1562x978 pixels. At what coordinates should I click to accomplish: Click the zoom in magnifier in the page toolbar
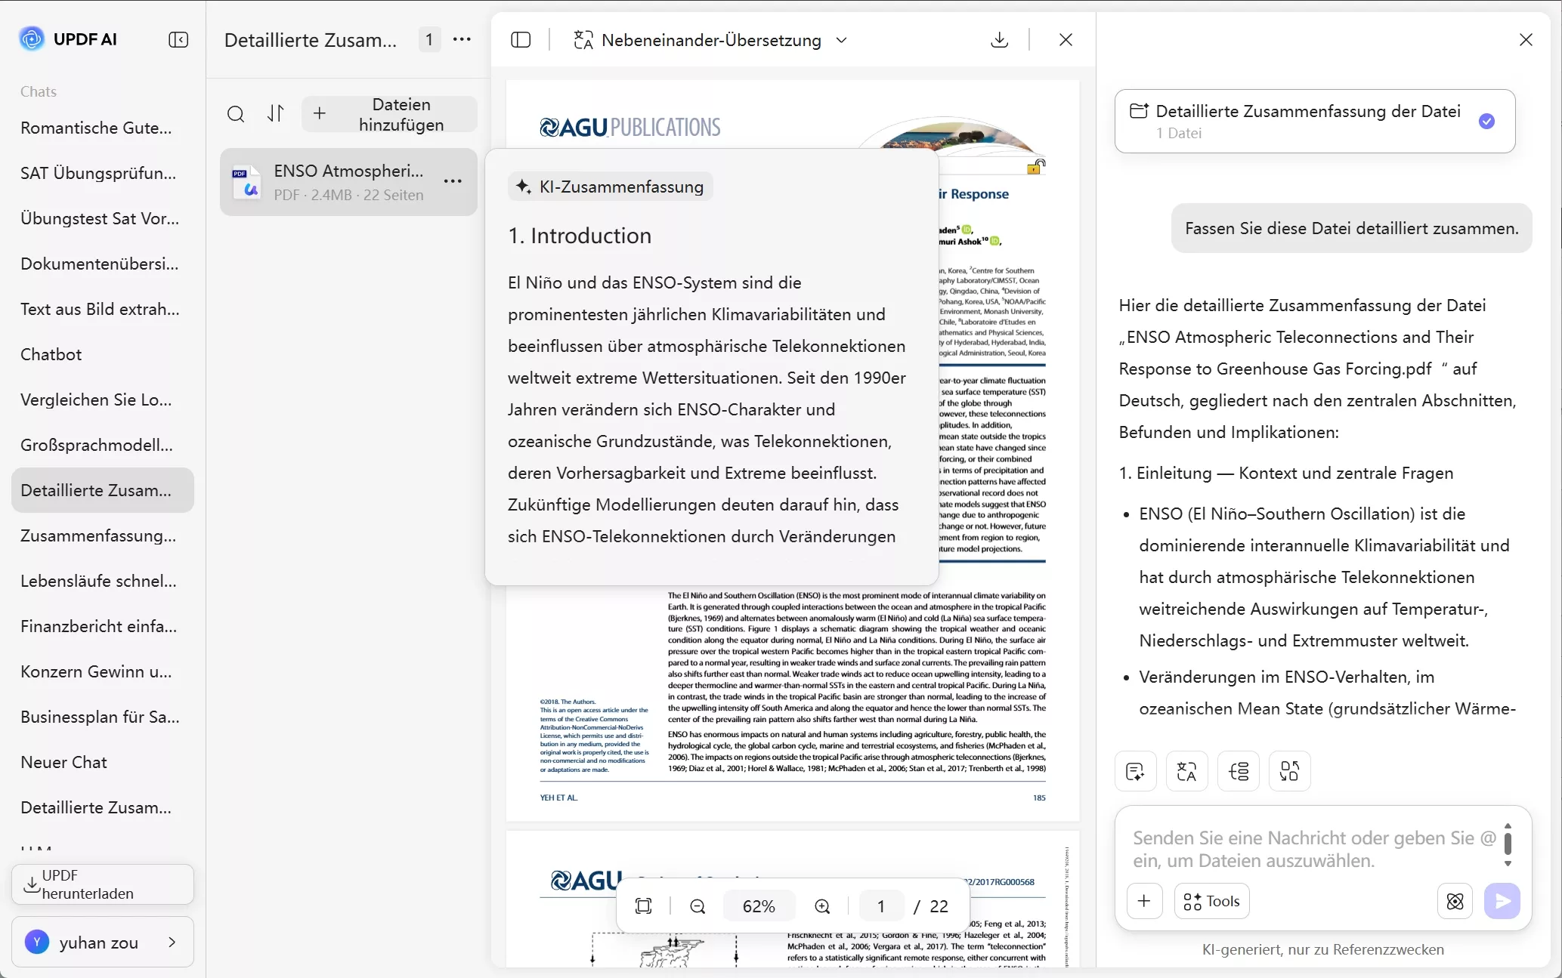[823, 905]
